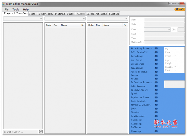Click the Jump value 40
This screenshot has height=136, width=187.
[x=156, y=109]
